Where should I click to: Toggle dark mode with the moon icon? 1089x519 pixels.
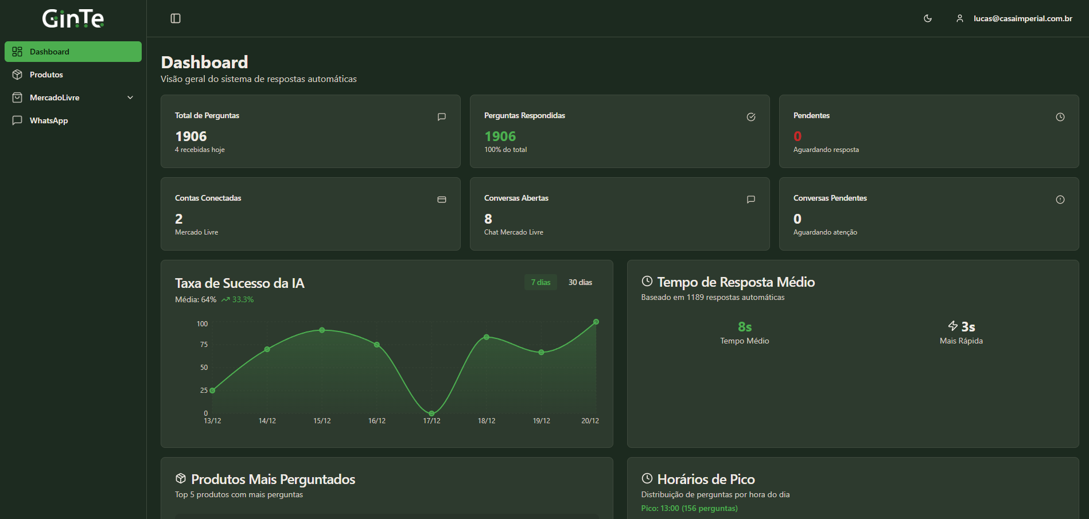927,18
